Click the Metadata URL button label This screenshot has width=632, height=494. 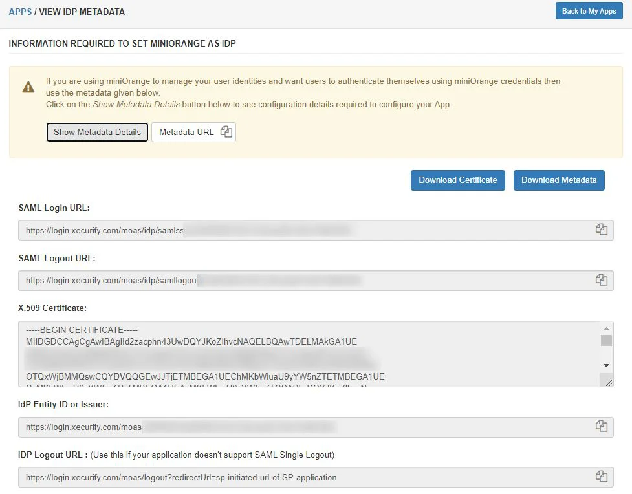coord(186,132)
